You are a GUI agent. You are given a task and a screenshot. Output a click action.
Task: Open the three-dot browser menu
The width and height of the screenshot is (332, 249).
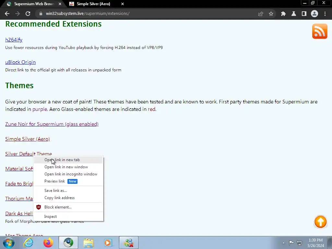(325, 14)
